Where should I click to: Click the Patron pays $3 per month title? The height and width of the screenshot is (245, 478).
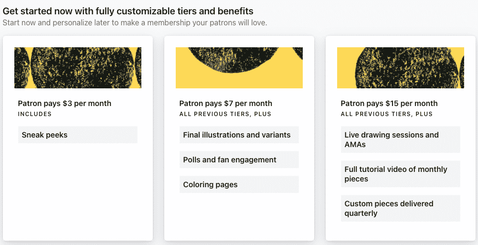tap(64, 103)
